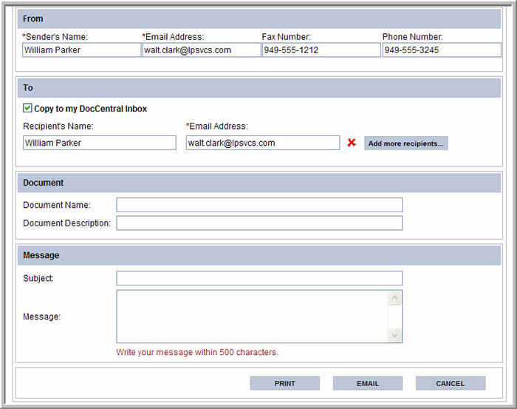517x409 pixels.
Task: Click the Message section header bar
Action: [258, 255]
